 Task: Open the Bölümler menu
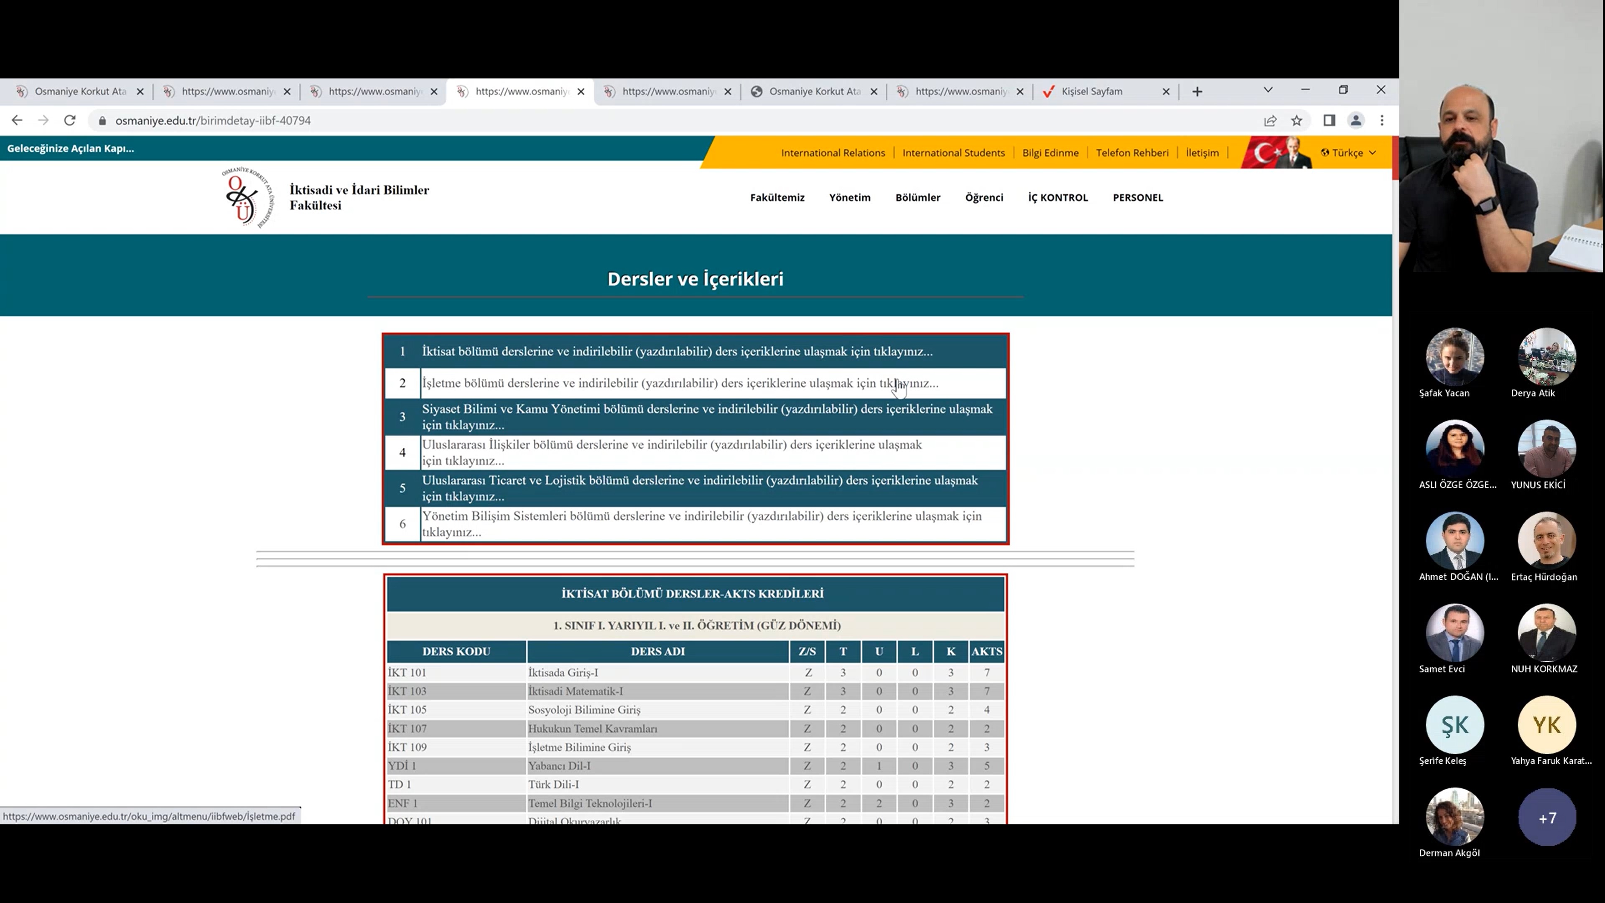(918, 198)
